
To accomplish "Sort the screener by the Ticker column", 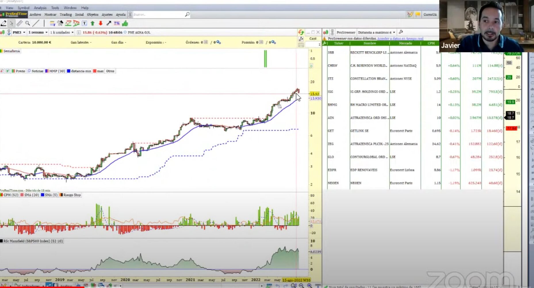I will 338,43.
